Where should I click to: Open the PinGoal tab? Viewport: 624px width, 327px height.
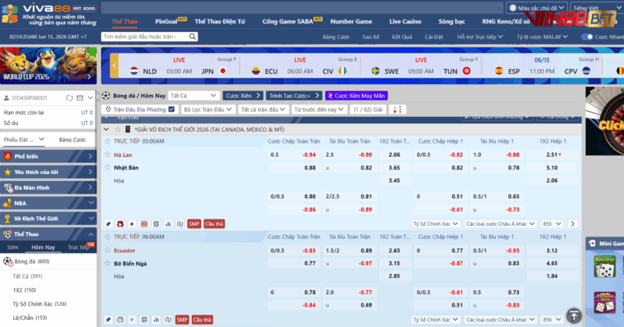(x=166, y=21)
